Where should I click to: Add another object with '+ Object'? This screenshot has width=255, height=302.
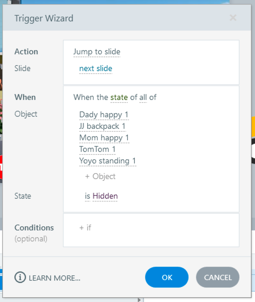click(100, 176)
